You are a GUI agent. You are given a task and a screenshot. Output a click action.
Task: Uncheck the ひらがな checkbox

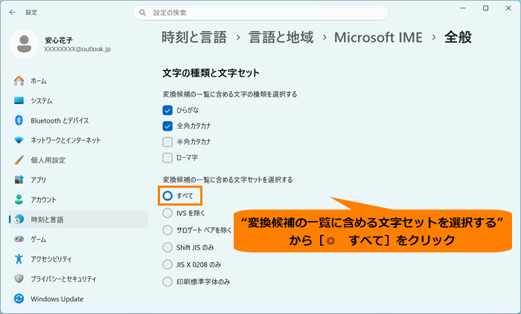pyautogui.click(x=167, y=110)
